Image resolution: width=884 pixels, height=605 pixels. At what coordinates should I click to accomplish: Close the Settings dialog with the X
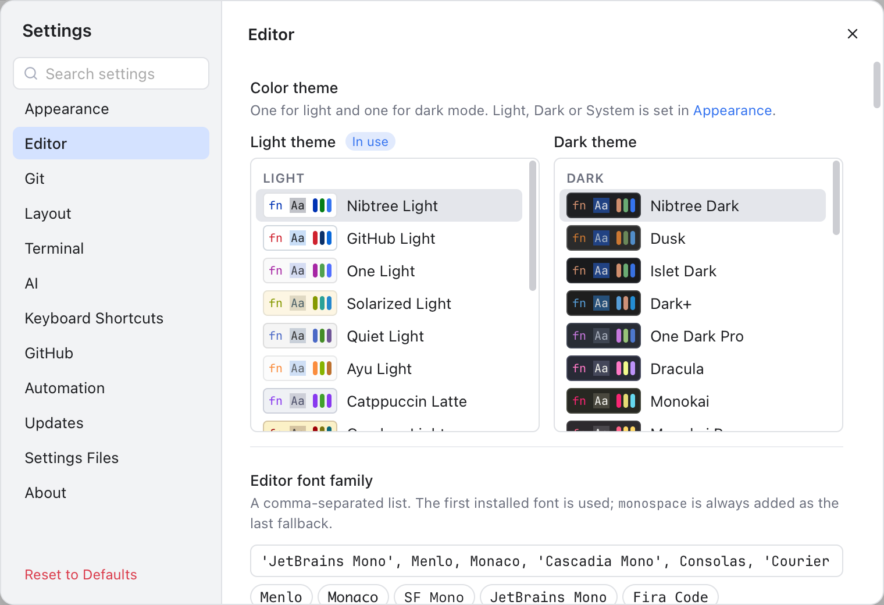tap(853, 34)
